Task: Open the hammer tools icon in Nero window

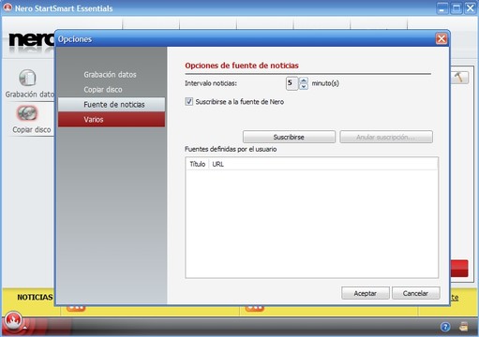Action: [459, 77]
